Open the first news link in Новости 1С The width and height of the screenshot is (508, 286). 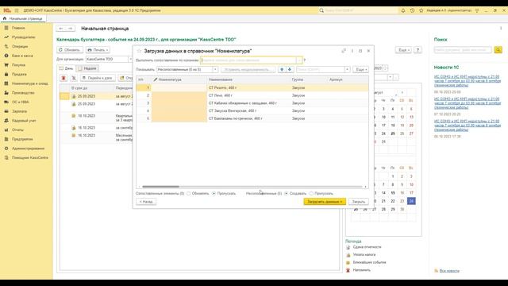tap(468, 81)
